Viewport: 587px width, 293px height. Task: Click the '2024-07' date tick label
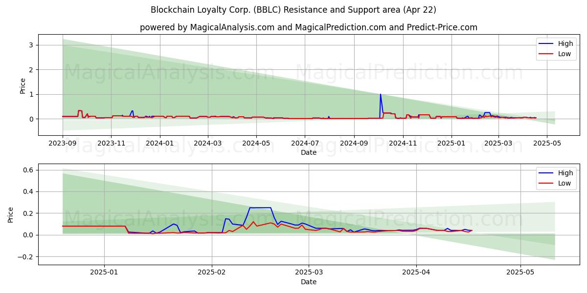coord(305,144)
